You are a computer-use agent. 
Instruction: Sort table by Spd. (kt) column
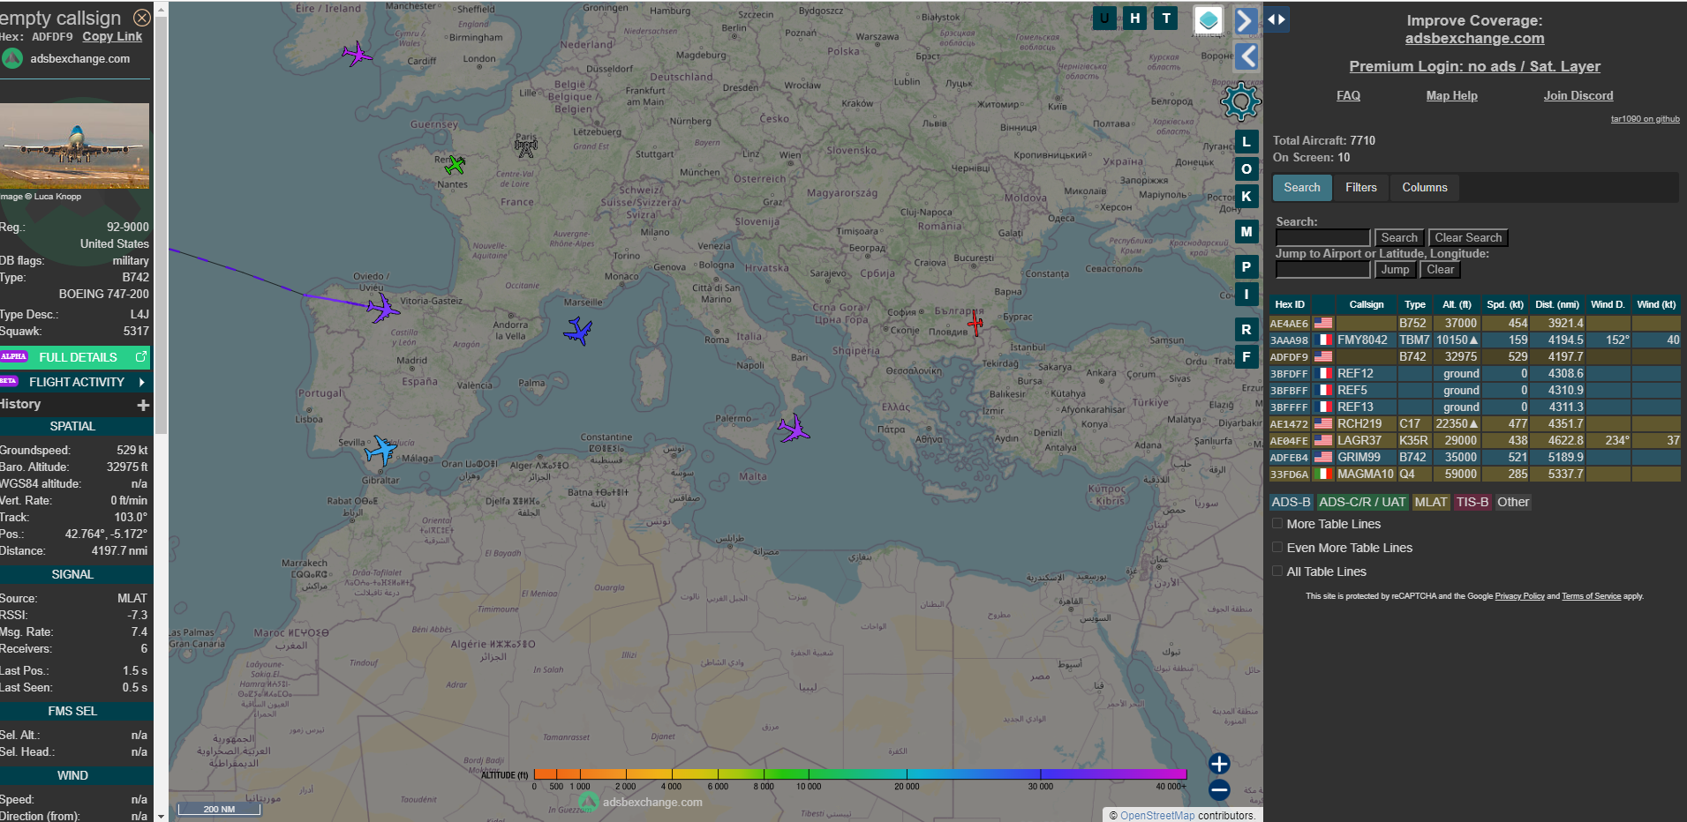pos(1505,304)
